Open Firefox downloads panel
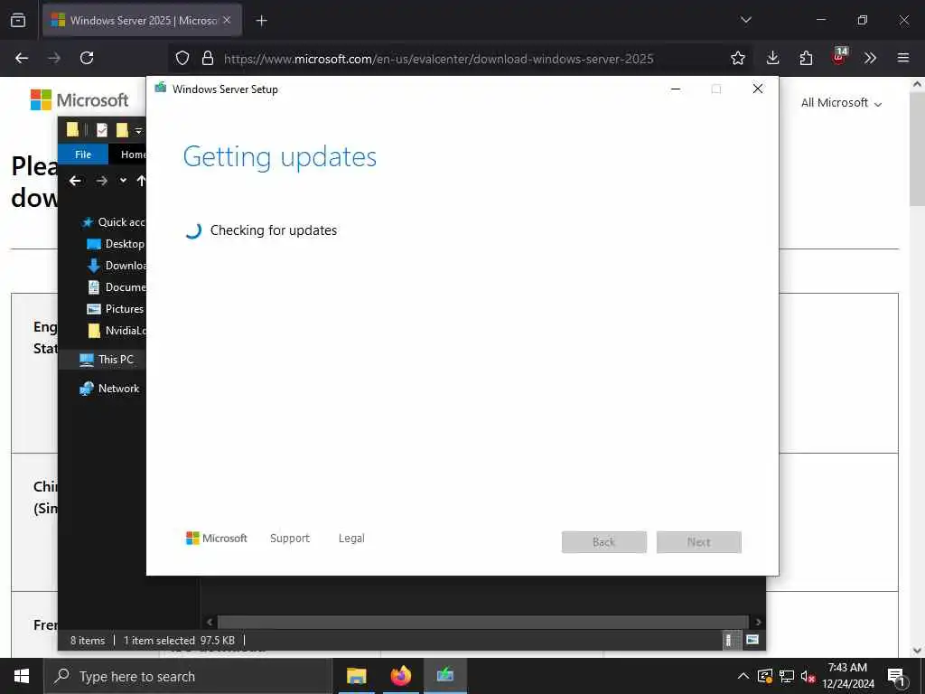The image size is (925, 694). (x=773, y=58)
